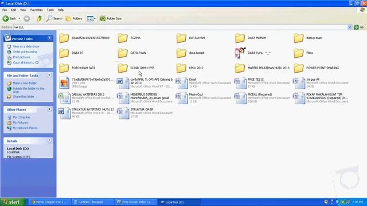Select MATERI PELATIHAN MUTU 2013 folder icon

pyautogui.click(x=240, y=68)
